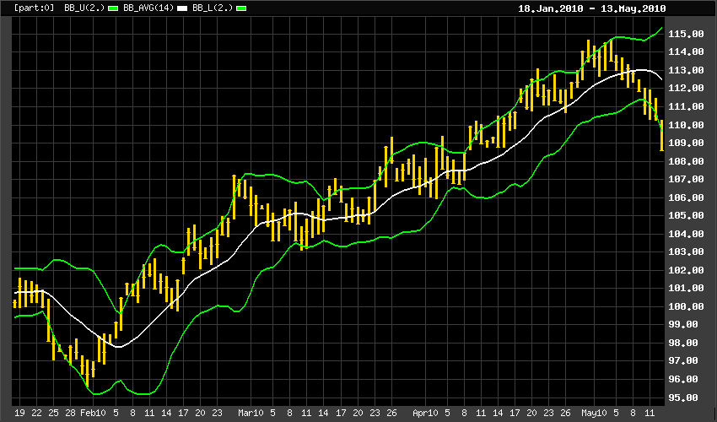Click the 22 date axis label
Image resolution: width=717 pixels, height=422 pixels.
36,414
